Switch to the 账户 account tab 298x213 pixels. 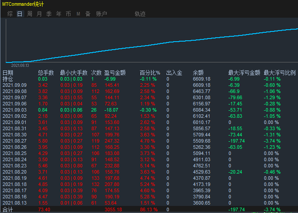(101, 14)
